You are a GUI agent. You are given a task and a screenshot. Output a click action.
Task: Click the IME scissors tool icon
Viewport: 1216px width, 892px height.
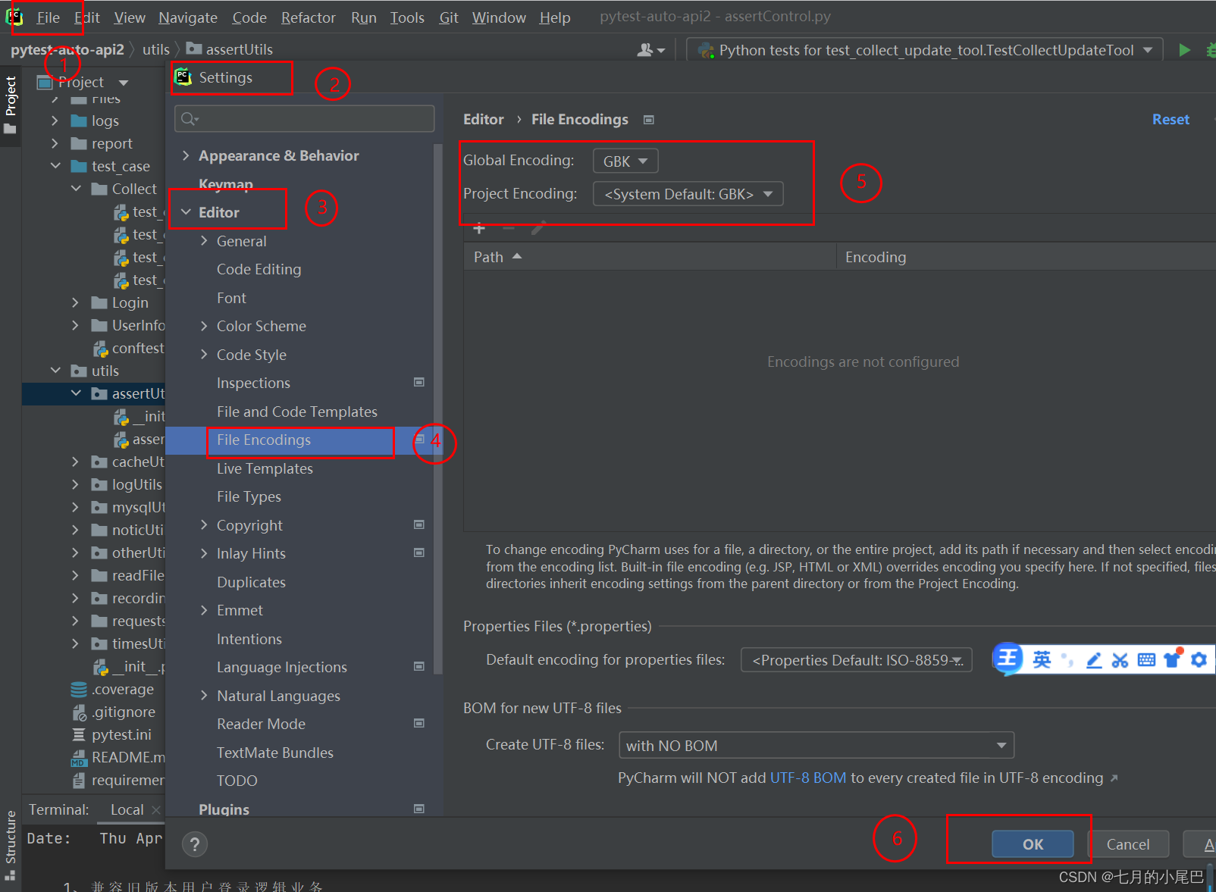1120,660
